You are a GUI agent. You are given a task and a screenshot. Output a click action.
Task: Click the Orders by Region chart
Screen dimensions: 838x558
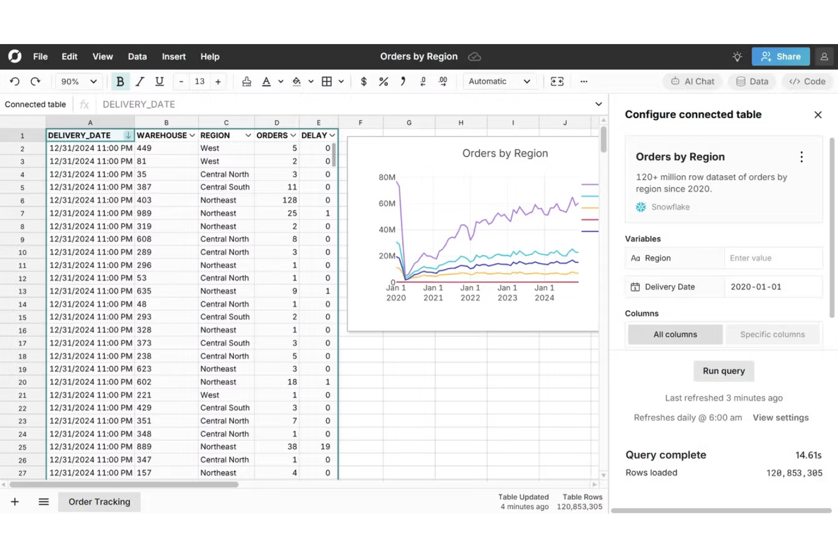tap(473, 233)
